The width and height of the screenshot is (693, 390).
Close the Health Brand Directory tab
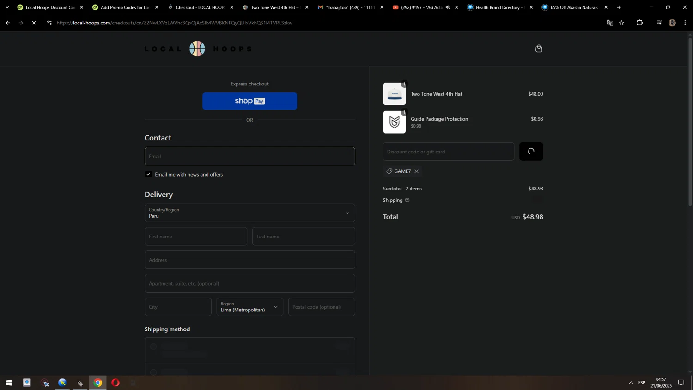click(x=531, y=7)
